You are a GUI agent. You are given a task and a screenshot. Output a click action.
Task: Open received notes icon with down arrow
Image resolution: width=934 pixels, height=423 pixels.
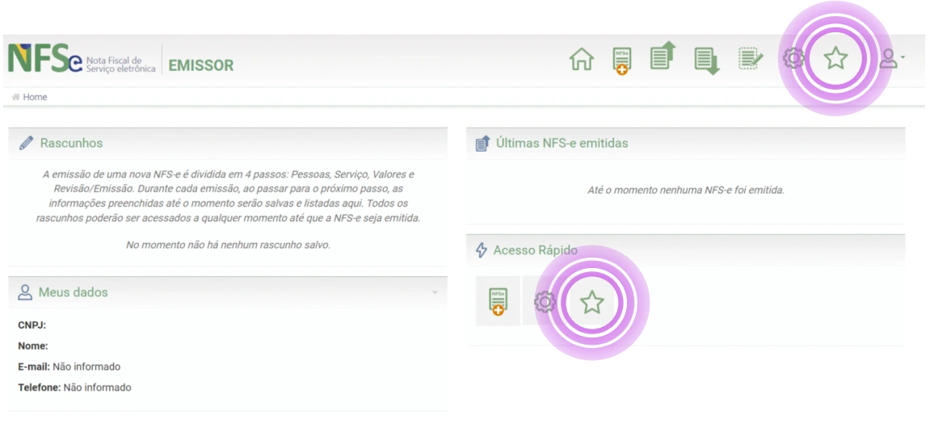point(707,61)
